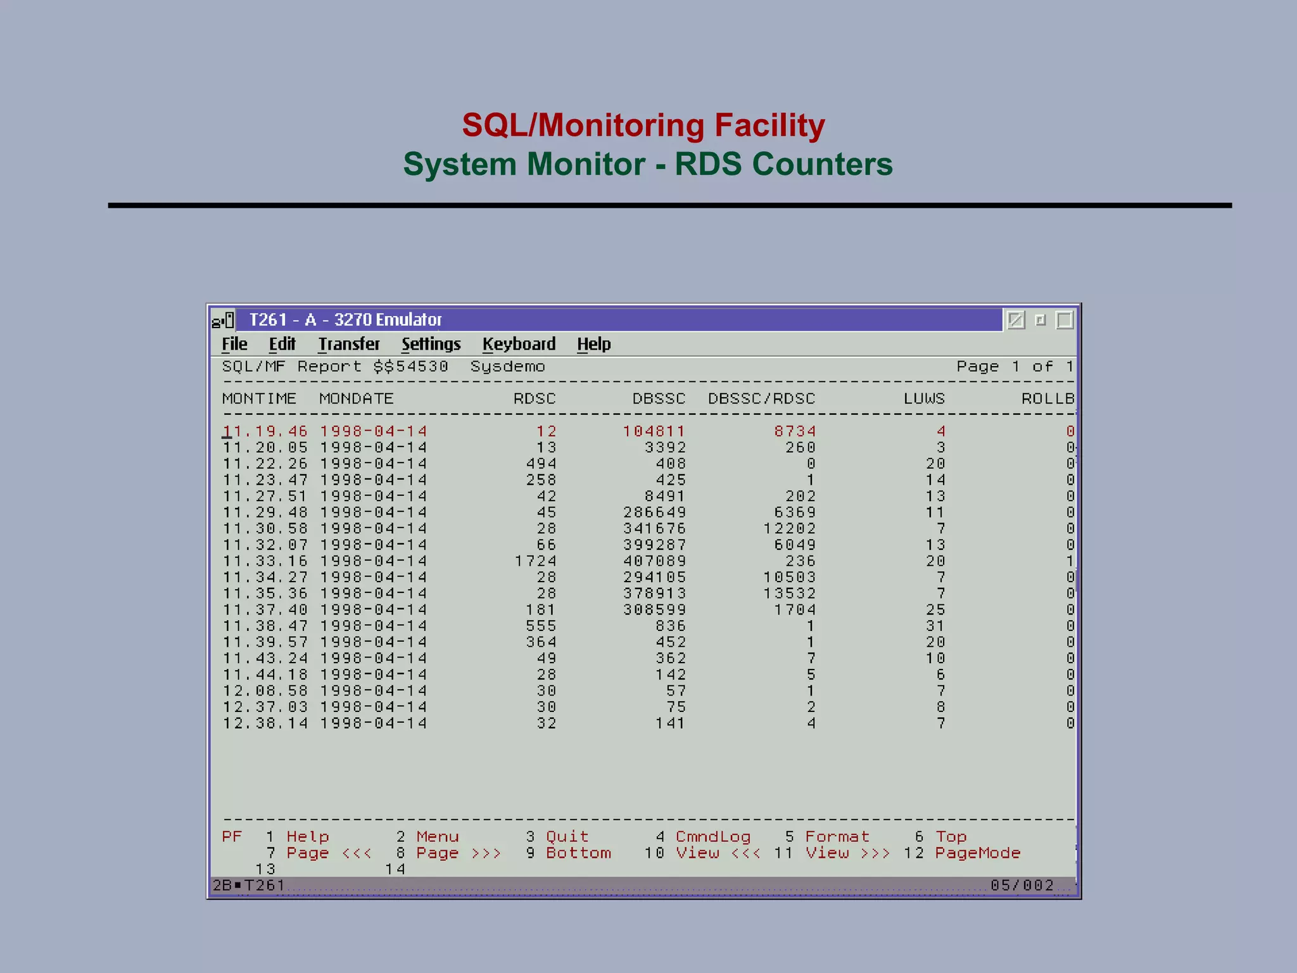Select the highlighted row 11.19.46
The height and width of the screenshot is (973, 1297).
point(648,431)
